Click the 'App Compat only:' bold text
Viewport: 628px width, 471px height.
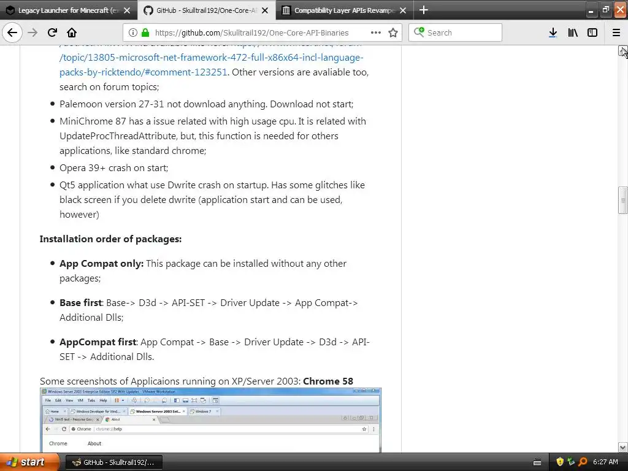[x=101, y=264]
